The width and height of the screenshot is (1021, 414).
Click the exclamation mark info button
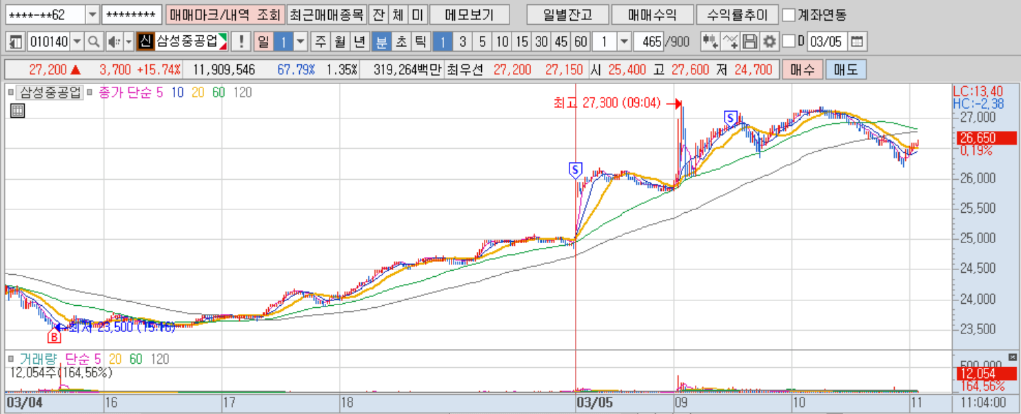241,41
